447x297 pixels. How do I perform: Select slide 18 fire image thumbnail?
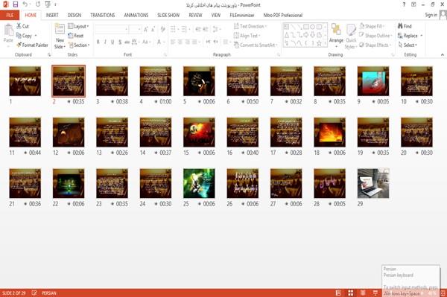coord(329,132)
